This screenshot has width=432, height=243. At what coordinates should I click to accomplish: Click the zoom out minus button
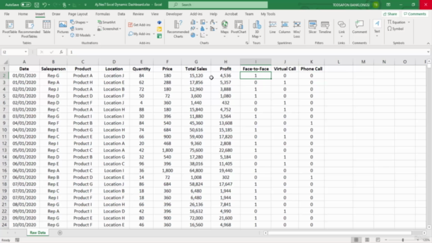pos(386,240)
